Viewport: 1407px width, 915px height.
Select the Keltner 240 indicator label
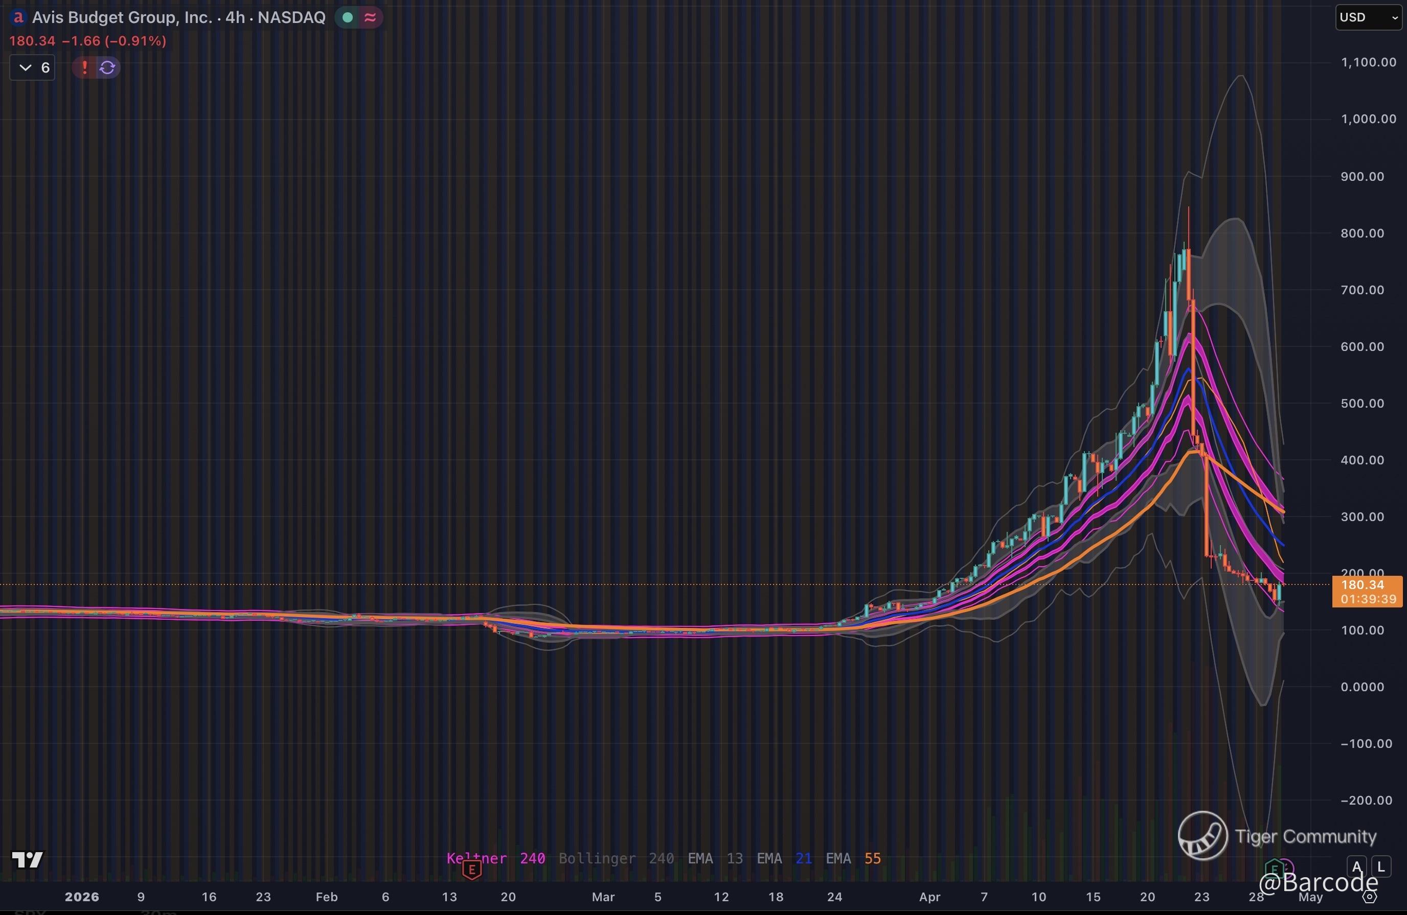click(495, 858)
